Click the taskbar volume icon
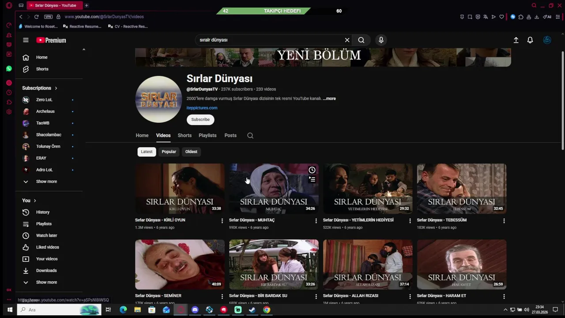 [526, 310]
